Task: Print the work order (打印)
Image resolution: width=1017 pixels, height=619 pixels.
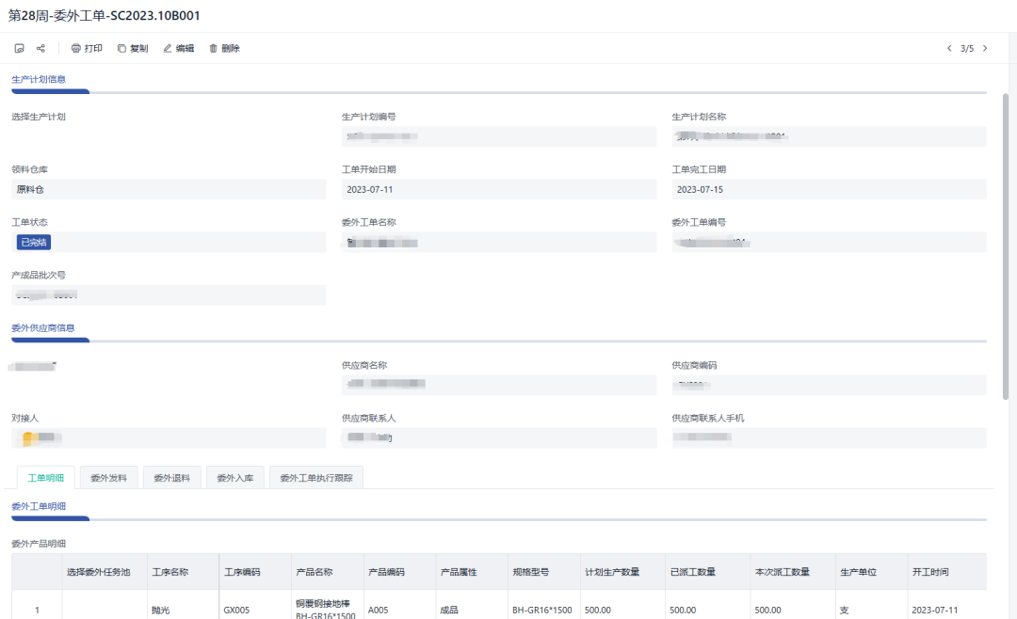Action: tap(87, 48)
